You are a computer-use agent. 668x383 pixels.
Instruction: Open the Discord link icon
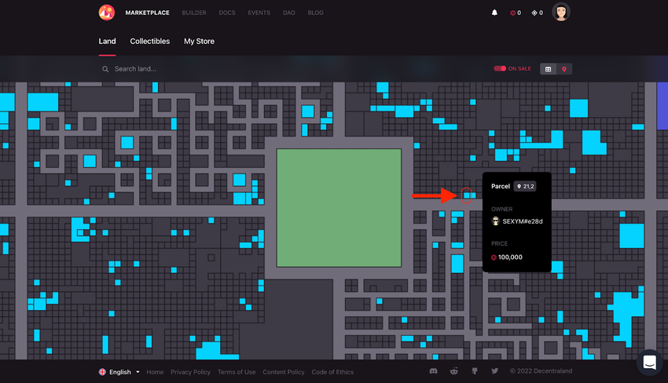[x=433, y=371]
